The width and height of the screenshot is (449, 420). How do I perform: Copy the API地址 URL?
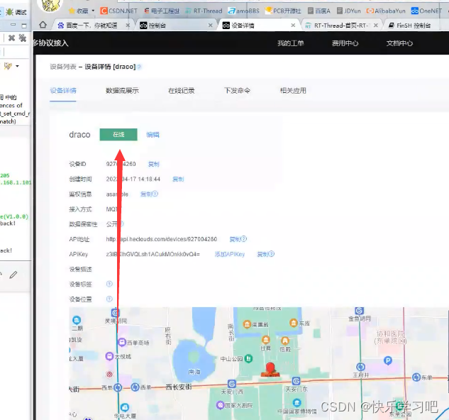(x=235, y=239)
